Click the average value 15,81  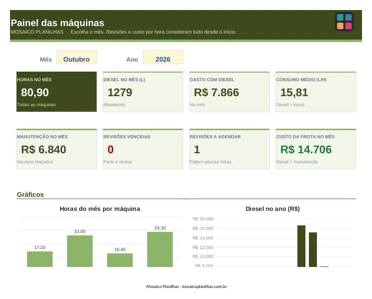[x=294, y=92]
